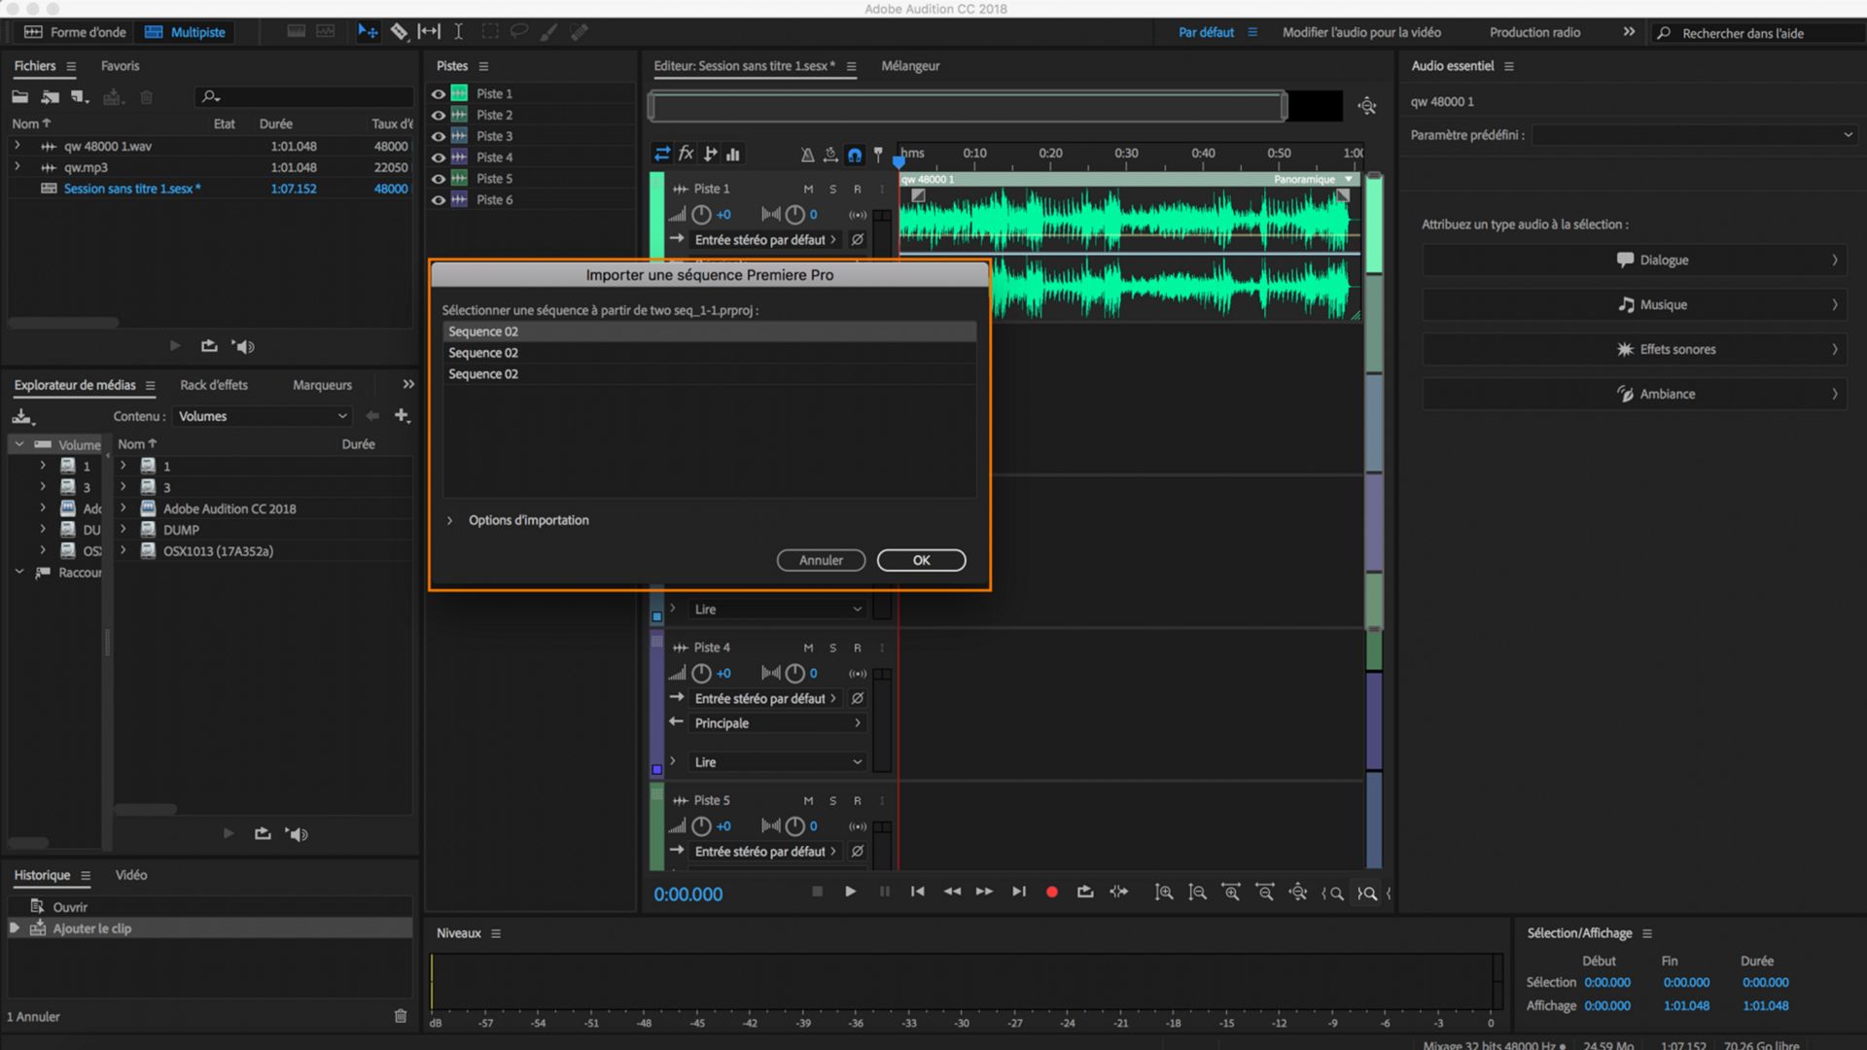Click the fx rack icon above the tracks
This screenshot has height=1050, width=1867.
pos(687,154)
